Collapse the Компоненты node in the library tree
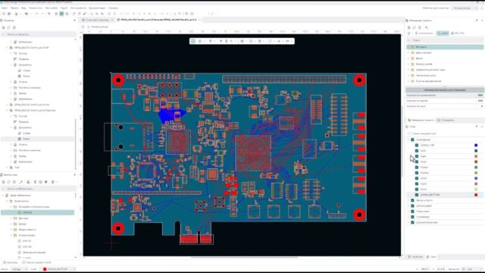Screen dimensions: 485x273 [7, 201]
